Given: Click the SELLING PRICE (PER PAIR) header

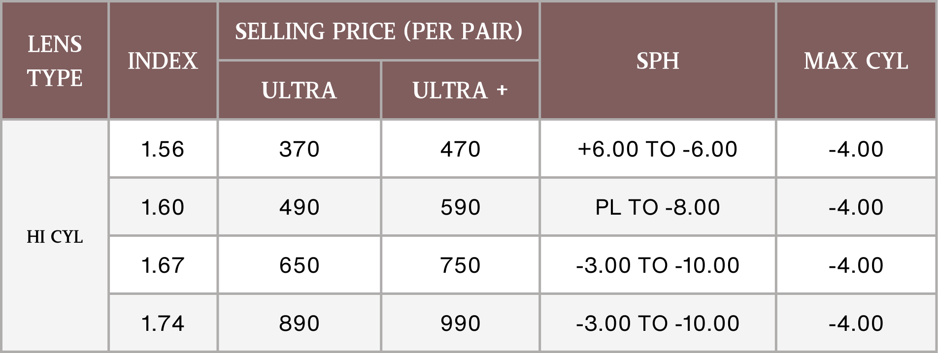Looking at the screenshot, I should pos(378,32).
